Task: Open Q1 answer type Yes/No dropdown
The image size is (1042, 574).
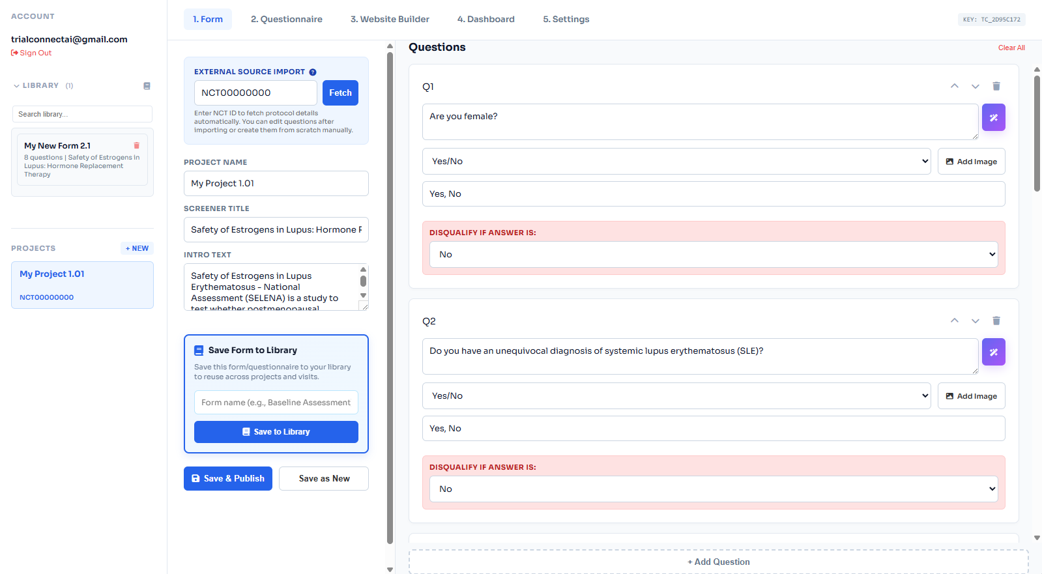Action: coord(676,161)
